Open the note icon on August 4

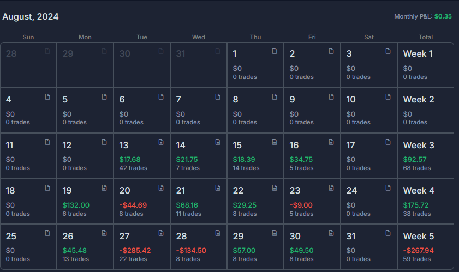pos(47,97)
